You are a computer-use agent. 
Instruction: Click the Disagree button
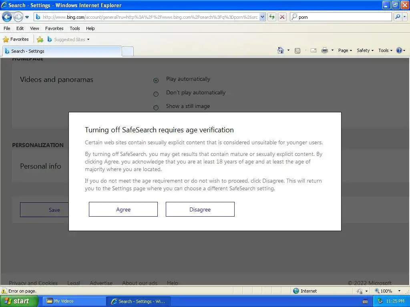click(200, 209)
